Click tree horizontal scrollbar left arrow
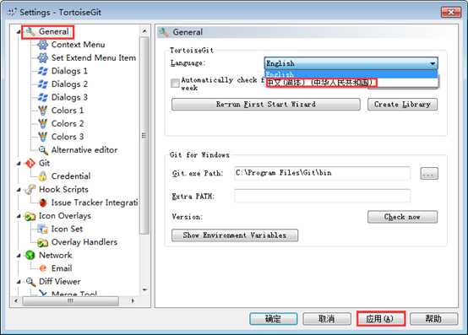This screenshot has height=335, width=468. tap(16, 300)
